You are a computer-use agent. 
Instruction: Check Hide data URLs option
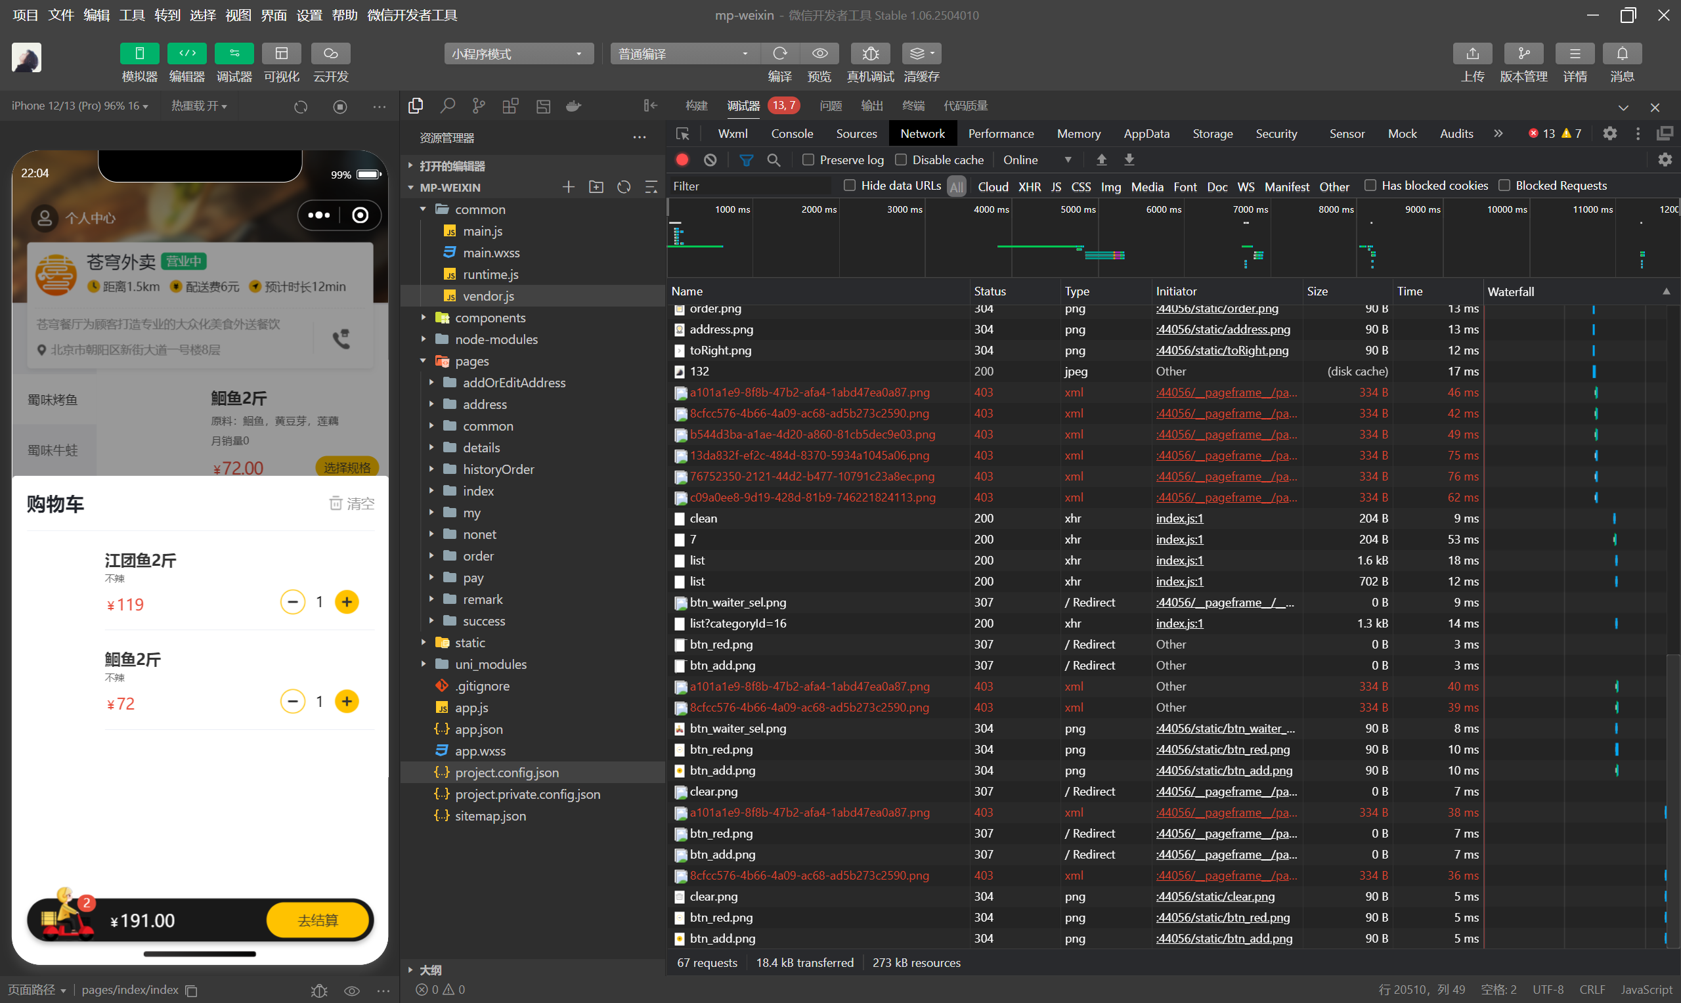pos(850,186)
